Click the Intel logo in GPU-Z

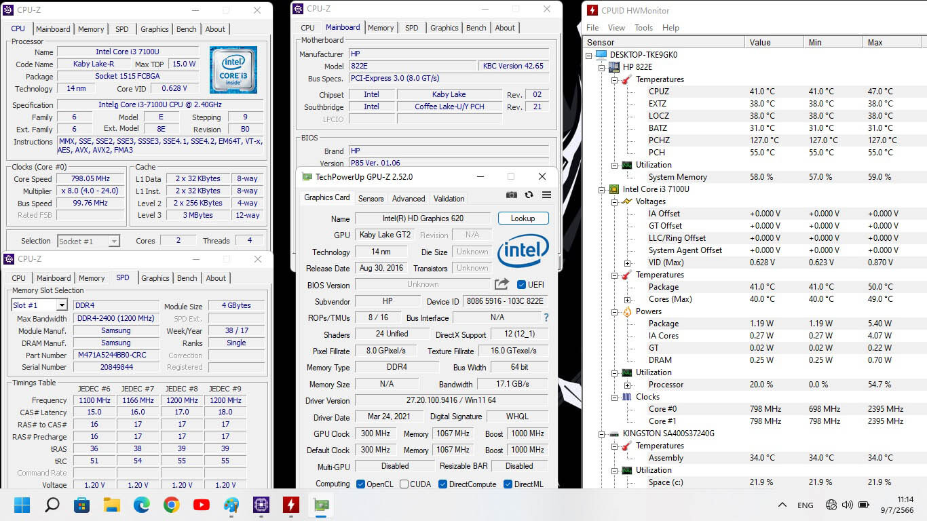pos(523,252)
